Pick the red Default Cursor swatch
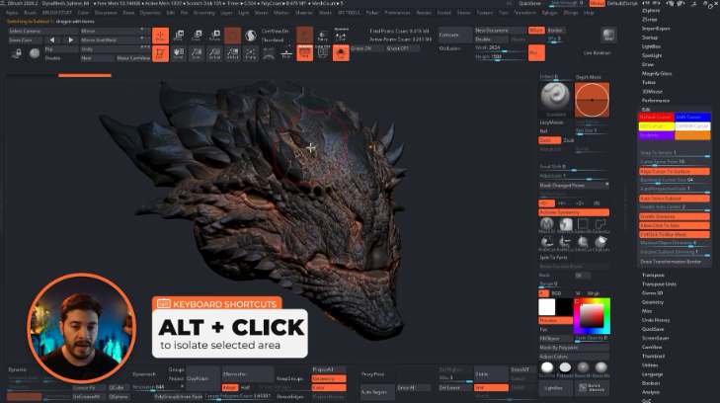 pyautogui.click(x=656, y=117)
